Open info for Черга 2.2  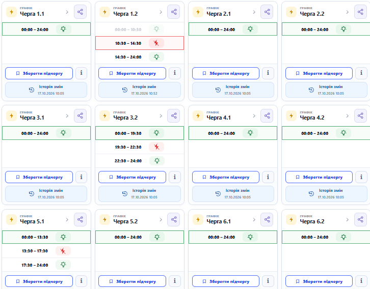click(x=361, y=73)
